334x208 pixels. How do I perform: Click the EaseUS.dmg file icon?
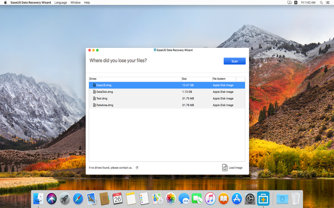click(x=94, y=85)
